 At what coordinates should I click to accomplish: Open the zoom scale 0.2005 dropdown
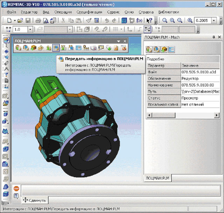[214, 21]
